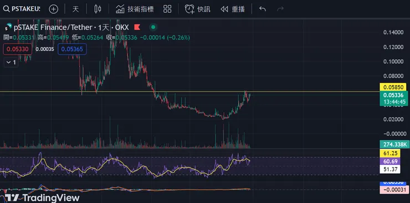Click close value 收=0.05336
Viewport: 410px width, 203px height.
tap(121, 38)
